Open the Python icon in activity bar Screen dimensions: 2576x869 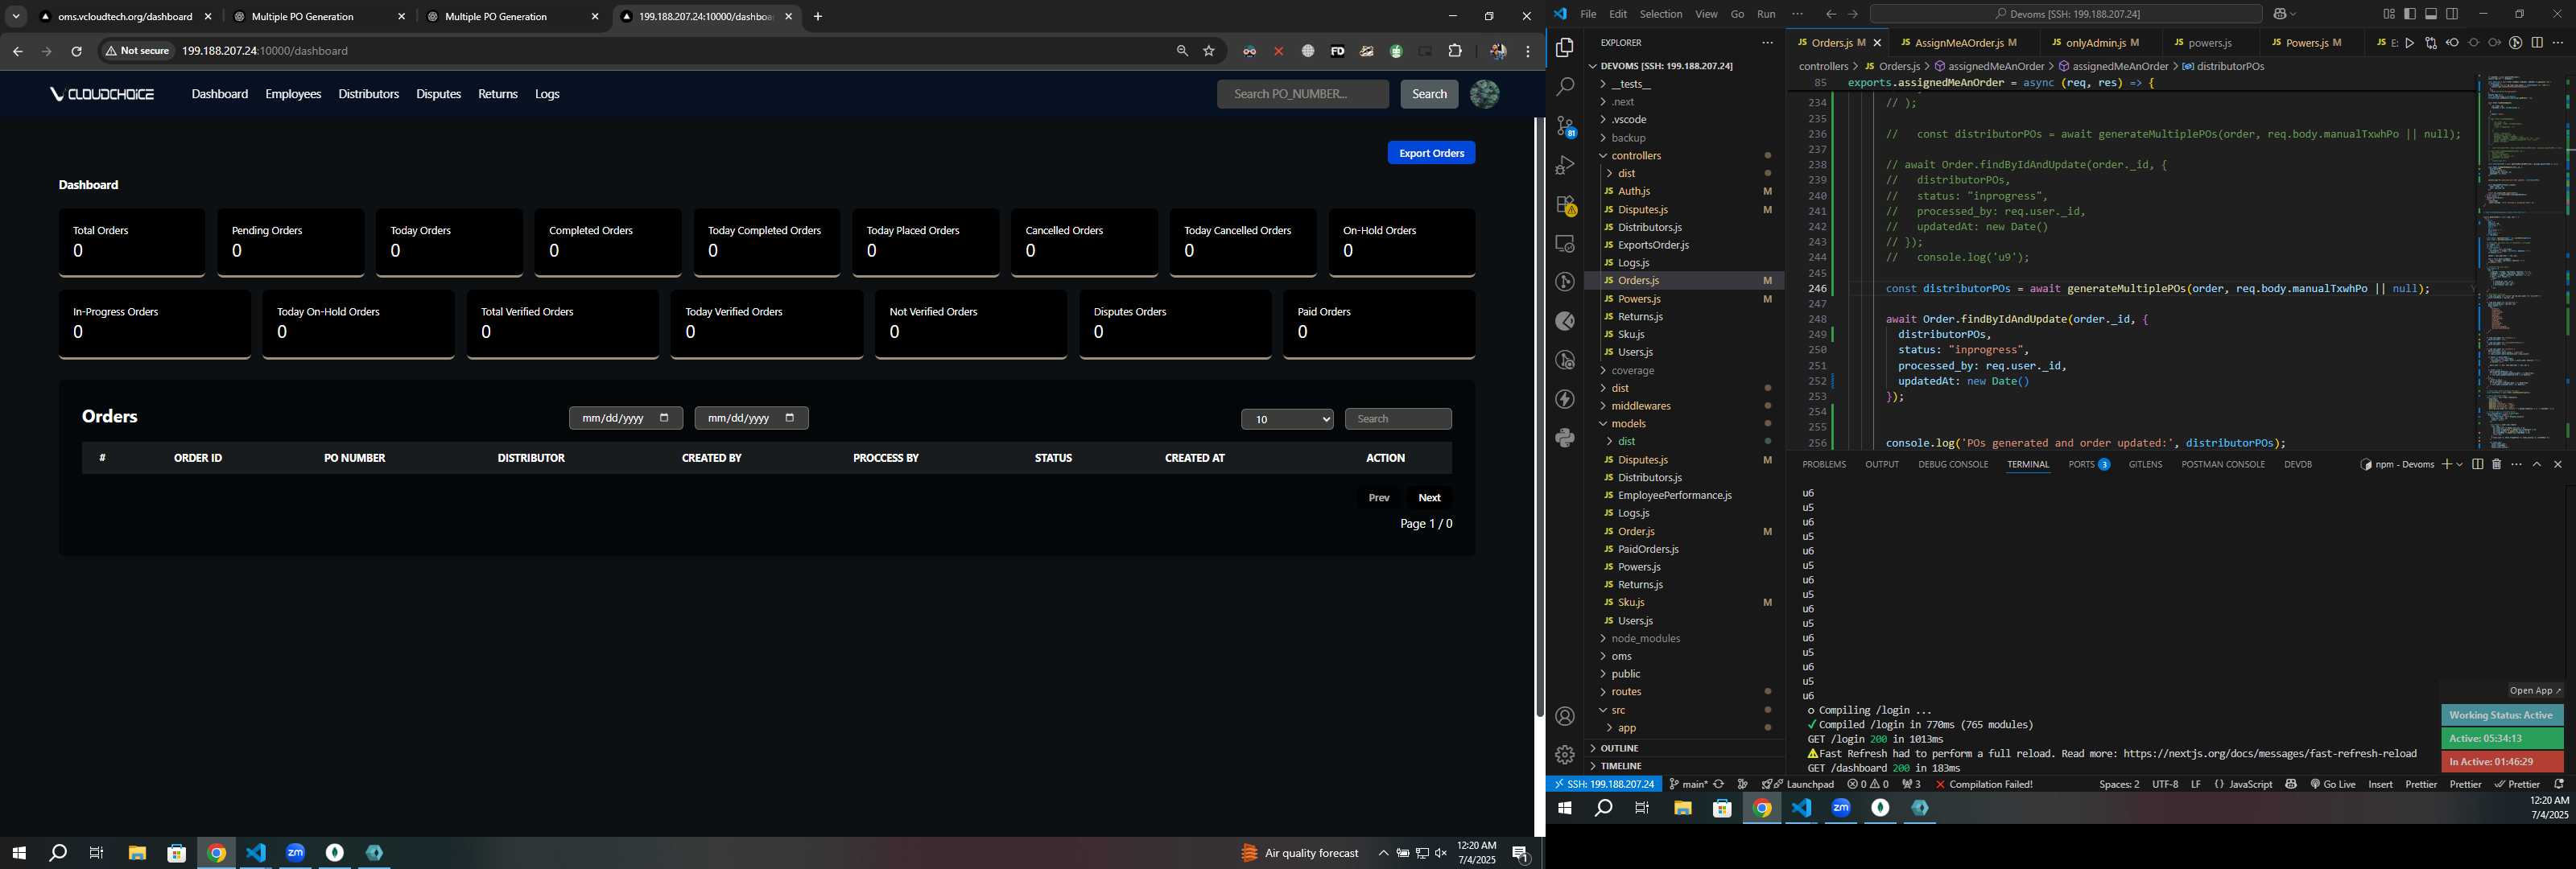click(x=1565, y=438)
